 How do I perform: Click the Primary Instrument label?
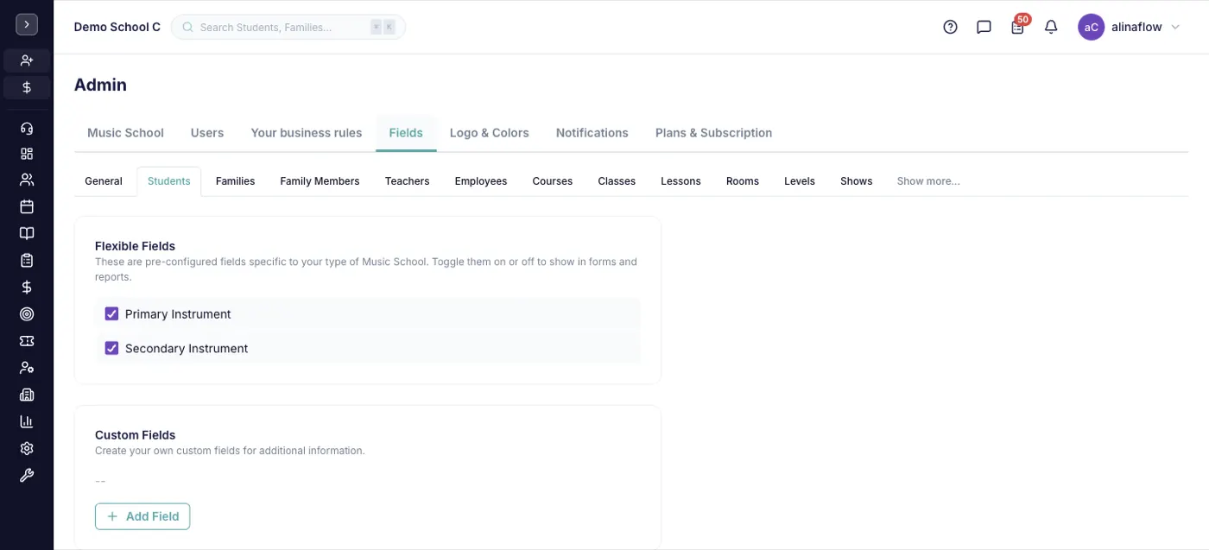click(x=178, y=314)
